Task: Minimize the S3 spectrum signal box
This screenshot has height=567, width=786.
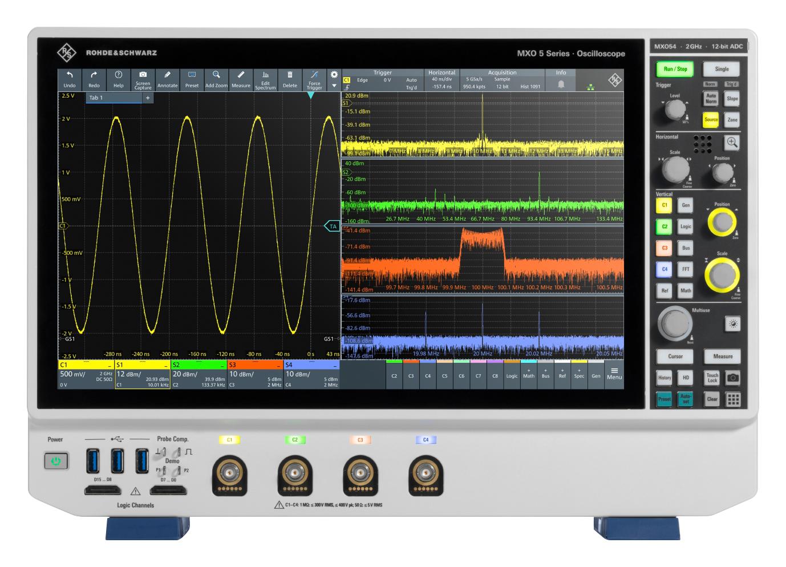Action: click(x=279, y=365)
